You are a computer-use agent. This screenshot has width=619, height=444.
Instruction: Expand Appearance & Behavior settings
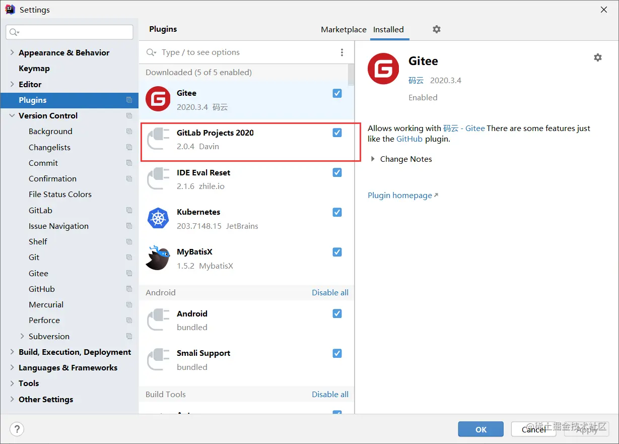tap(12, 52)
